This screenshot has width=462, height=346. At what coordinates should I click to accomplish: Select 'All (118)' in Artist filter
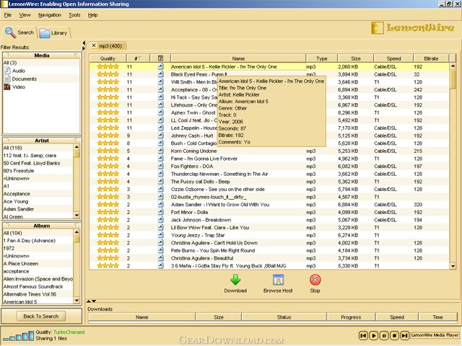pos(13,148)
